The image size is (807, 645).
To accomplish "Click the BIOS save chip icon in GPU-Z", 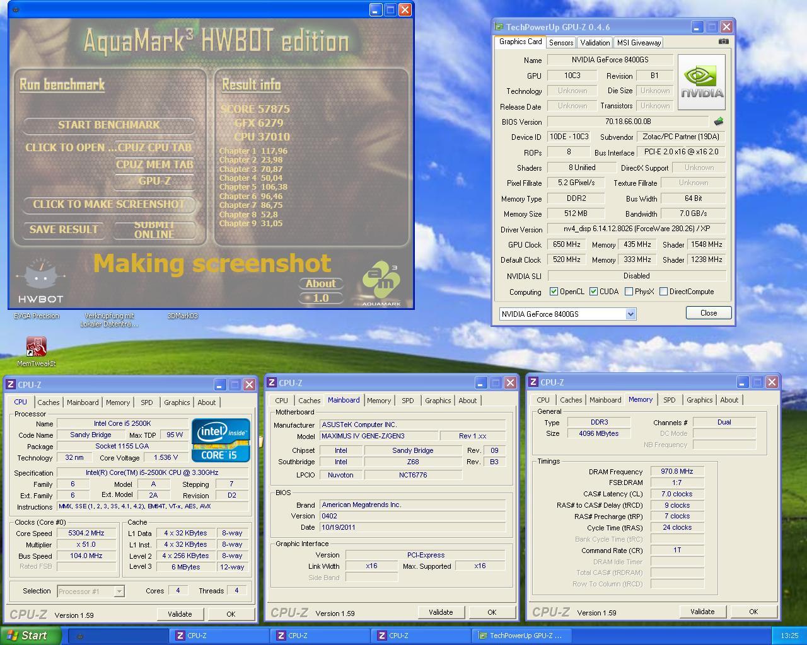I will pos(718,122).
